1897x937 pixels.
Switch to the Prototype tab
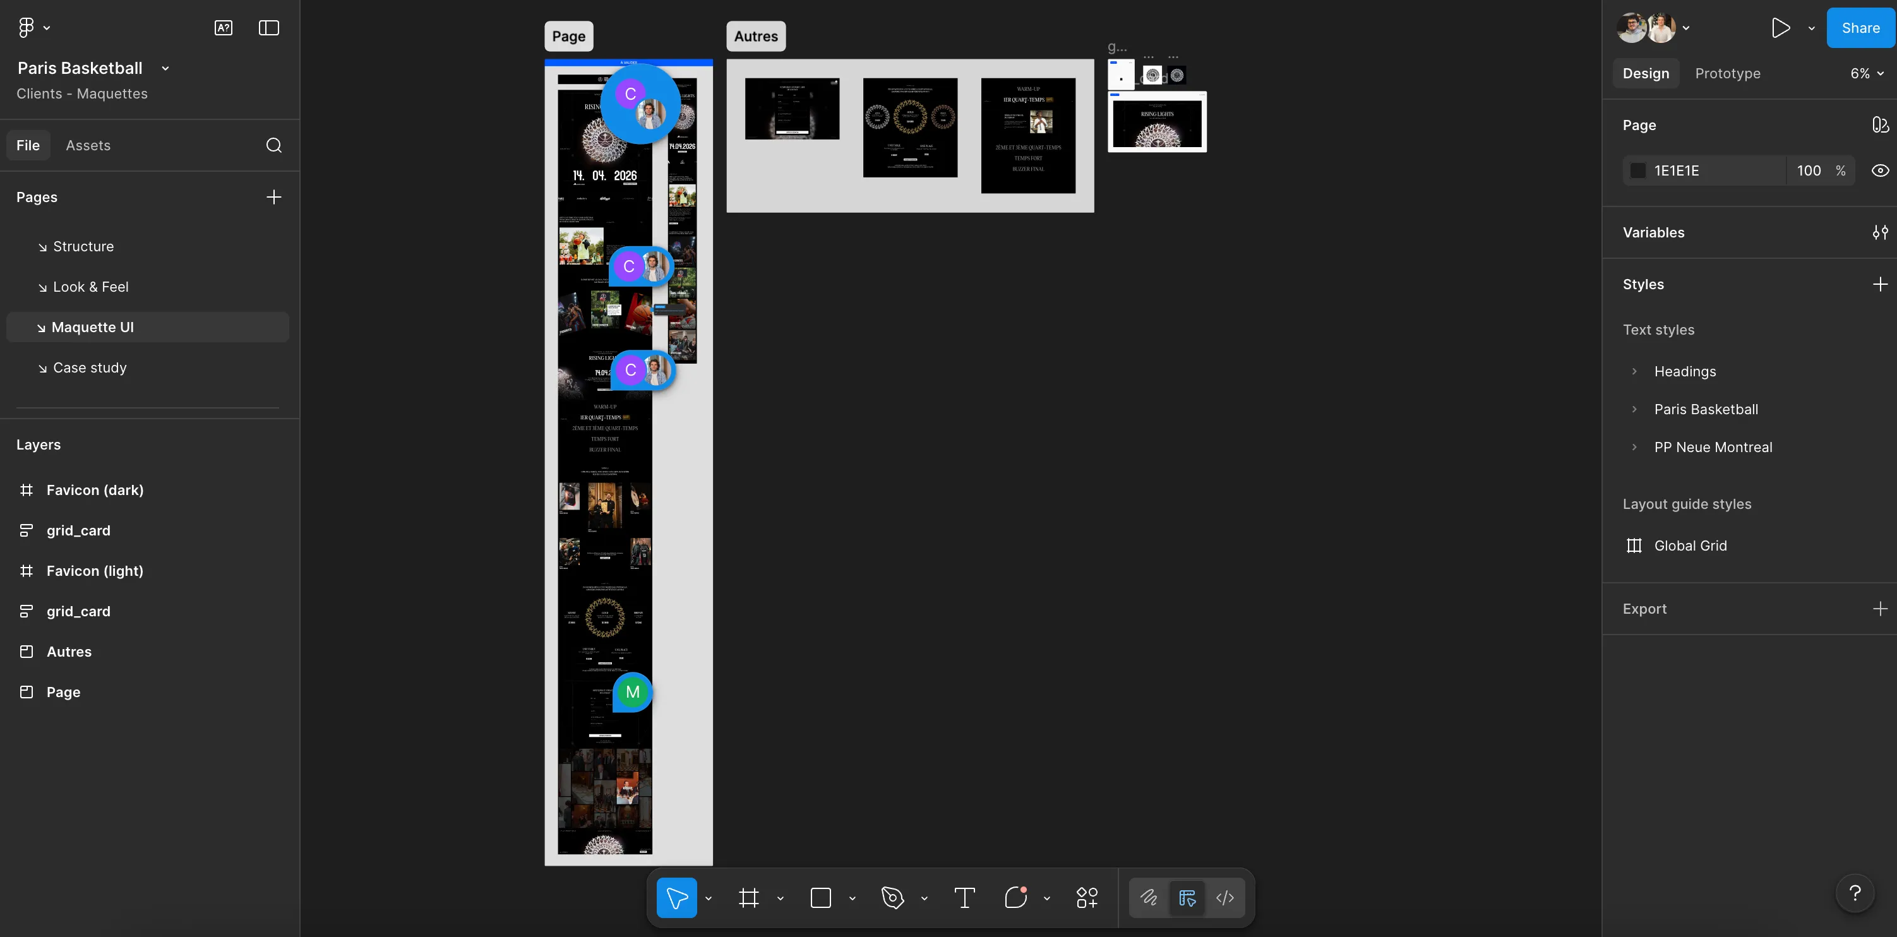[1727, 74]
